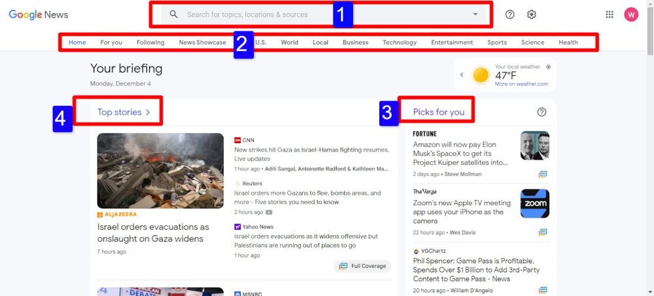The width and height of the screenshot is (654, 296).
Task: Open the Following tab
Action: pyautogui.click(x=150, y=42)
